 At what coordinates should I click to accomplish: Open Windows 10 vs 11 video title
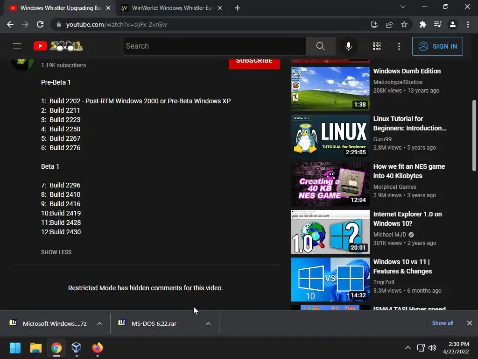(x=403, y=266)
